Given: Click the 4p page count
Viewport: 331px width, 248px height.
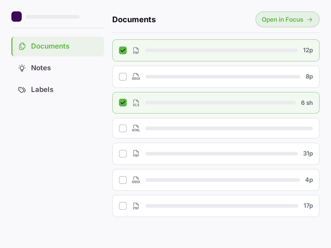Looking at the screenshot, I should (x=309, y=180).
